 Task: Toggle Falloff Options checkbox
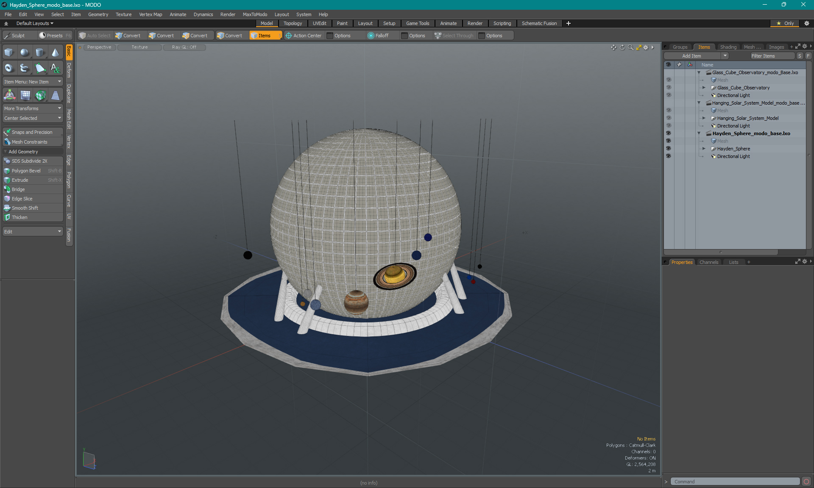point(404,36)
